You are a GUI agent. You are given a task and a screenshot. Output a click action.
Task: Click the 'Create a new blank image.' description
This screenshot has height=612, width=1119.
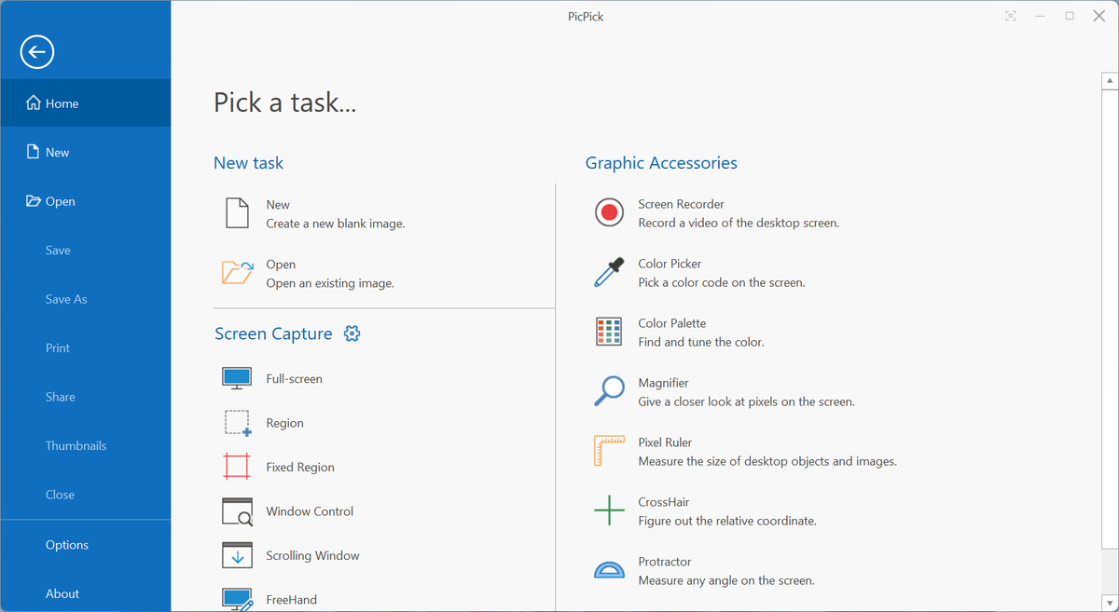tap(336, 224)
